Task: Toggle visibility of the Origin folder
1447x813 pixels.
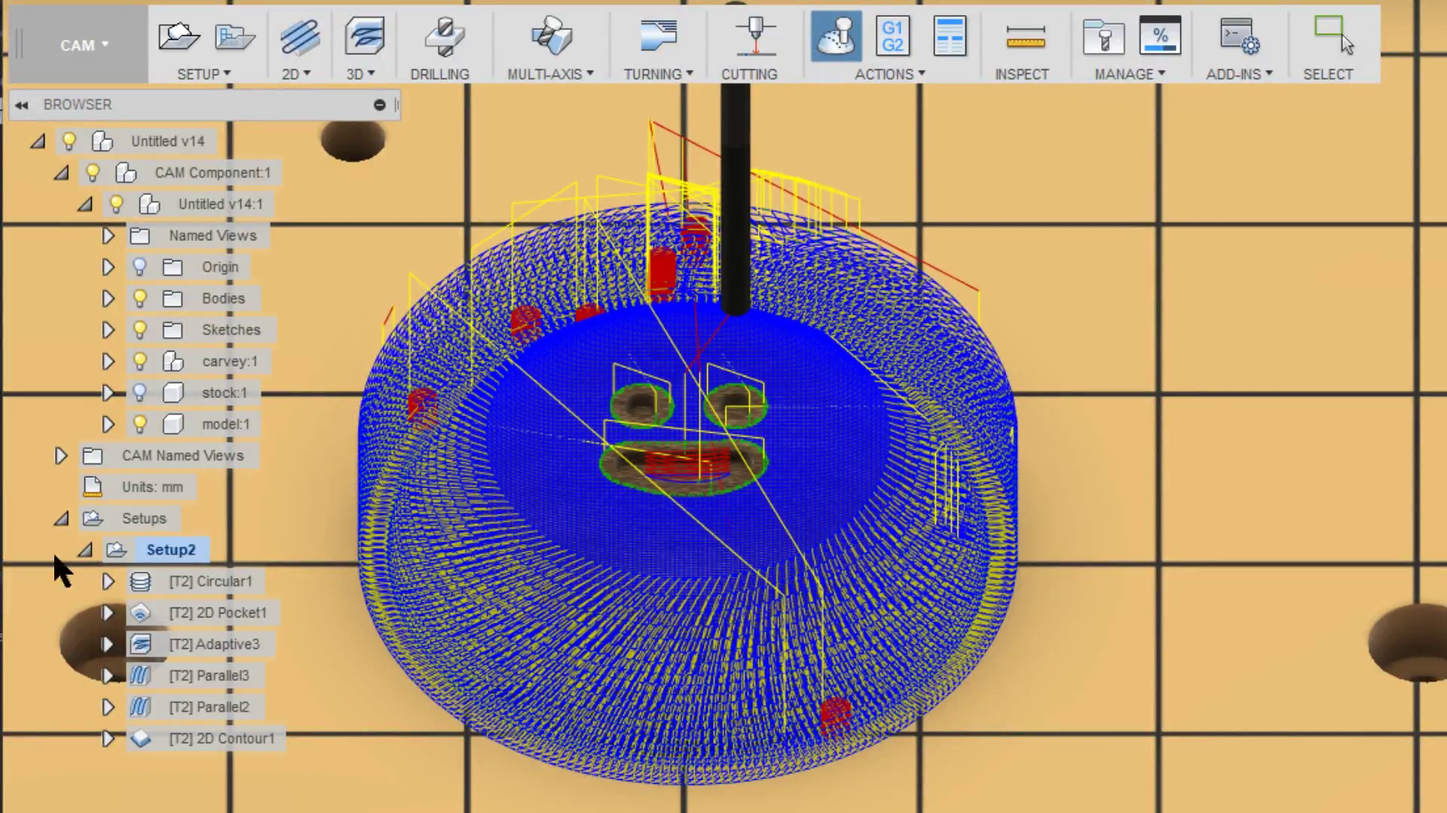Action: click(x=139, y=266)
